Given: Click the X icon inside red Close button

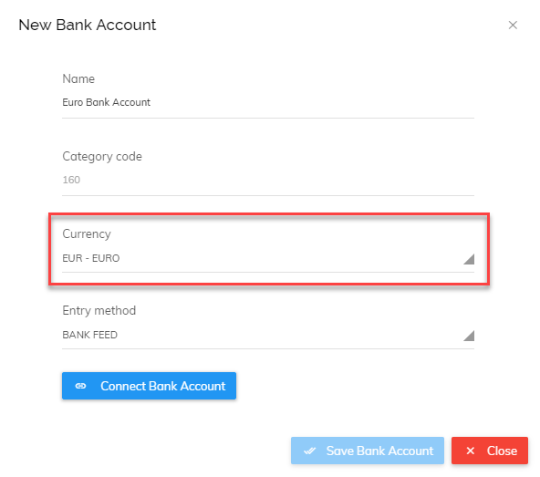Looking at the screenshot, I should pyautogui.click(x=470, y=451).
